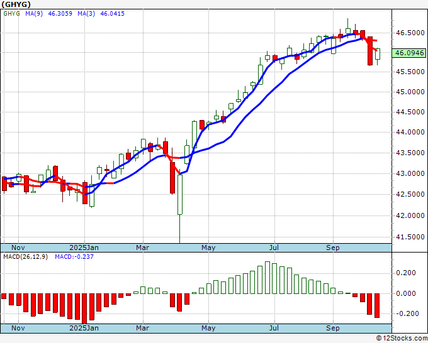Click Mar on the MACD panel axis
The width and height of the screenshot is (428, 343).
click(x=142, y=328)
